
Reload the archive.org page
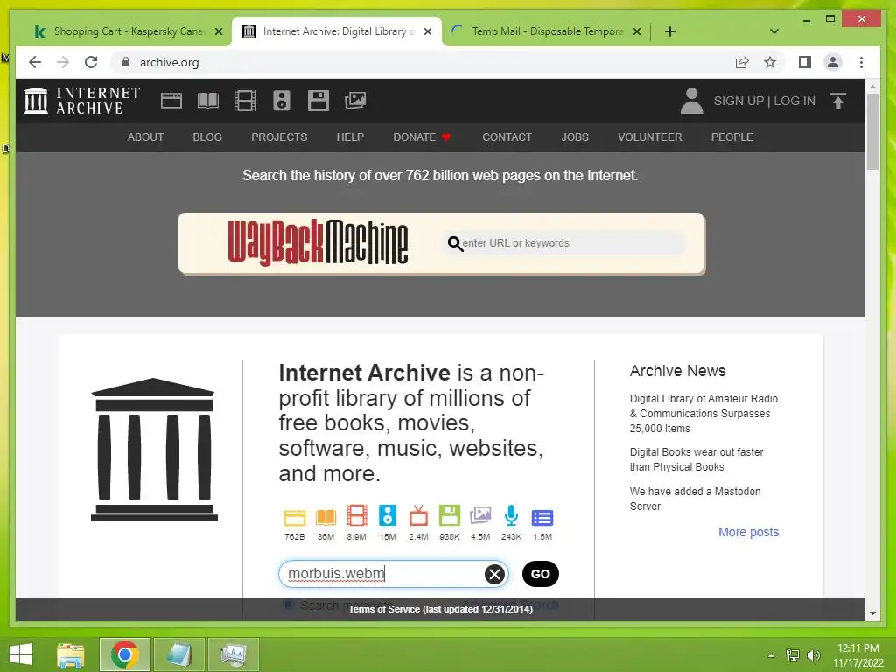click(91, 62)
